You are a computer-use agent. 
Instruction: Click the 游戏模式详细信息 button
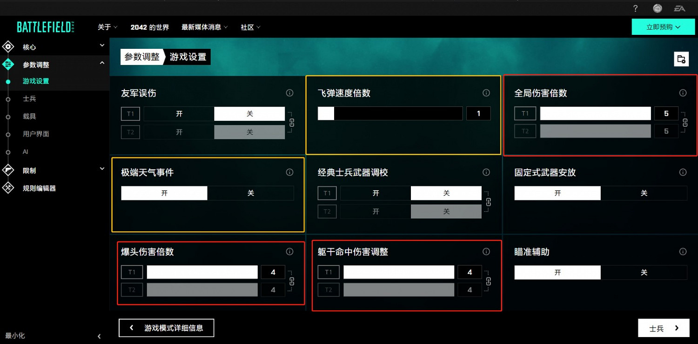click(x=166, y=328)
